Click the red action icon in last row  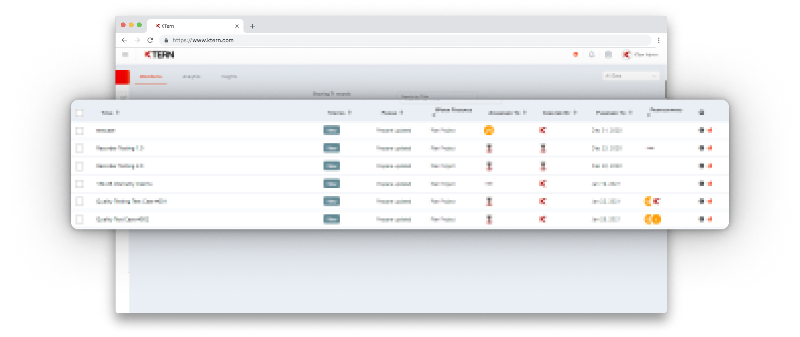point(709,219)
